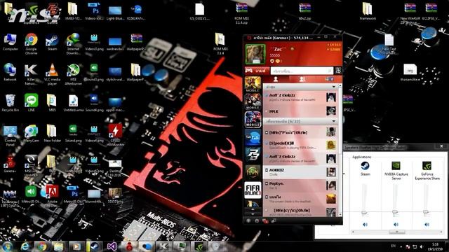
Task: Select friend [S]pecial[K]ill in Garena list
Action: 300,145
